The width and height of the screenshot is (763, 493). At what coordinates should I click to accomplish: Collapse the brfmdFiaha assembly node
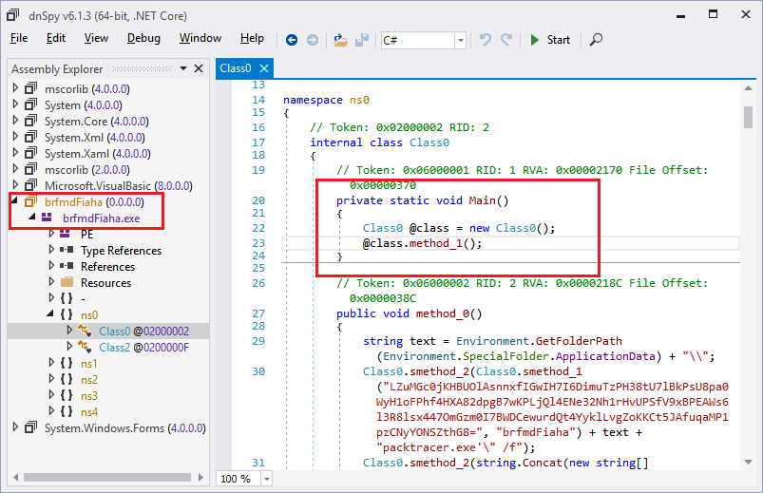tap(15, 201)
